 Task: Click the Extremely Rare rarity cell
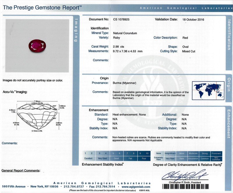(158, 159)
